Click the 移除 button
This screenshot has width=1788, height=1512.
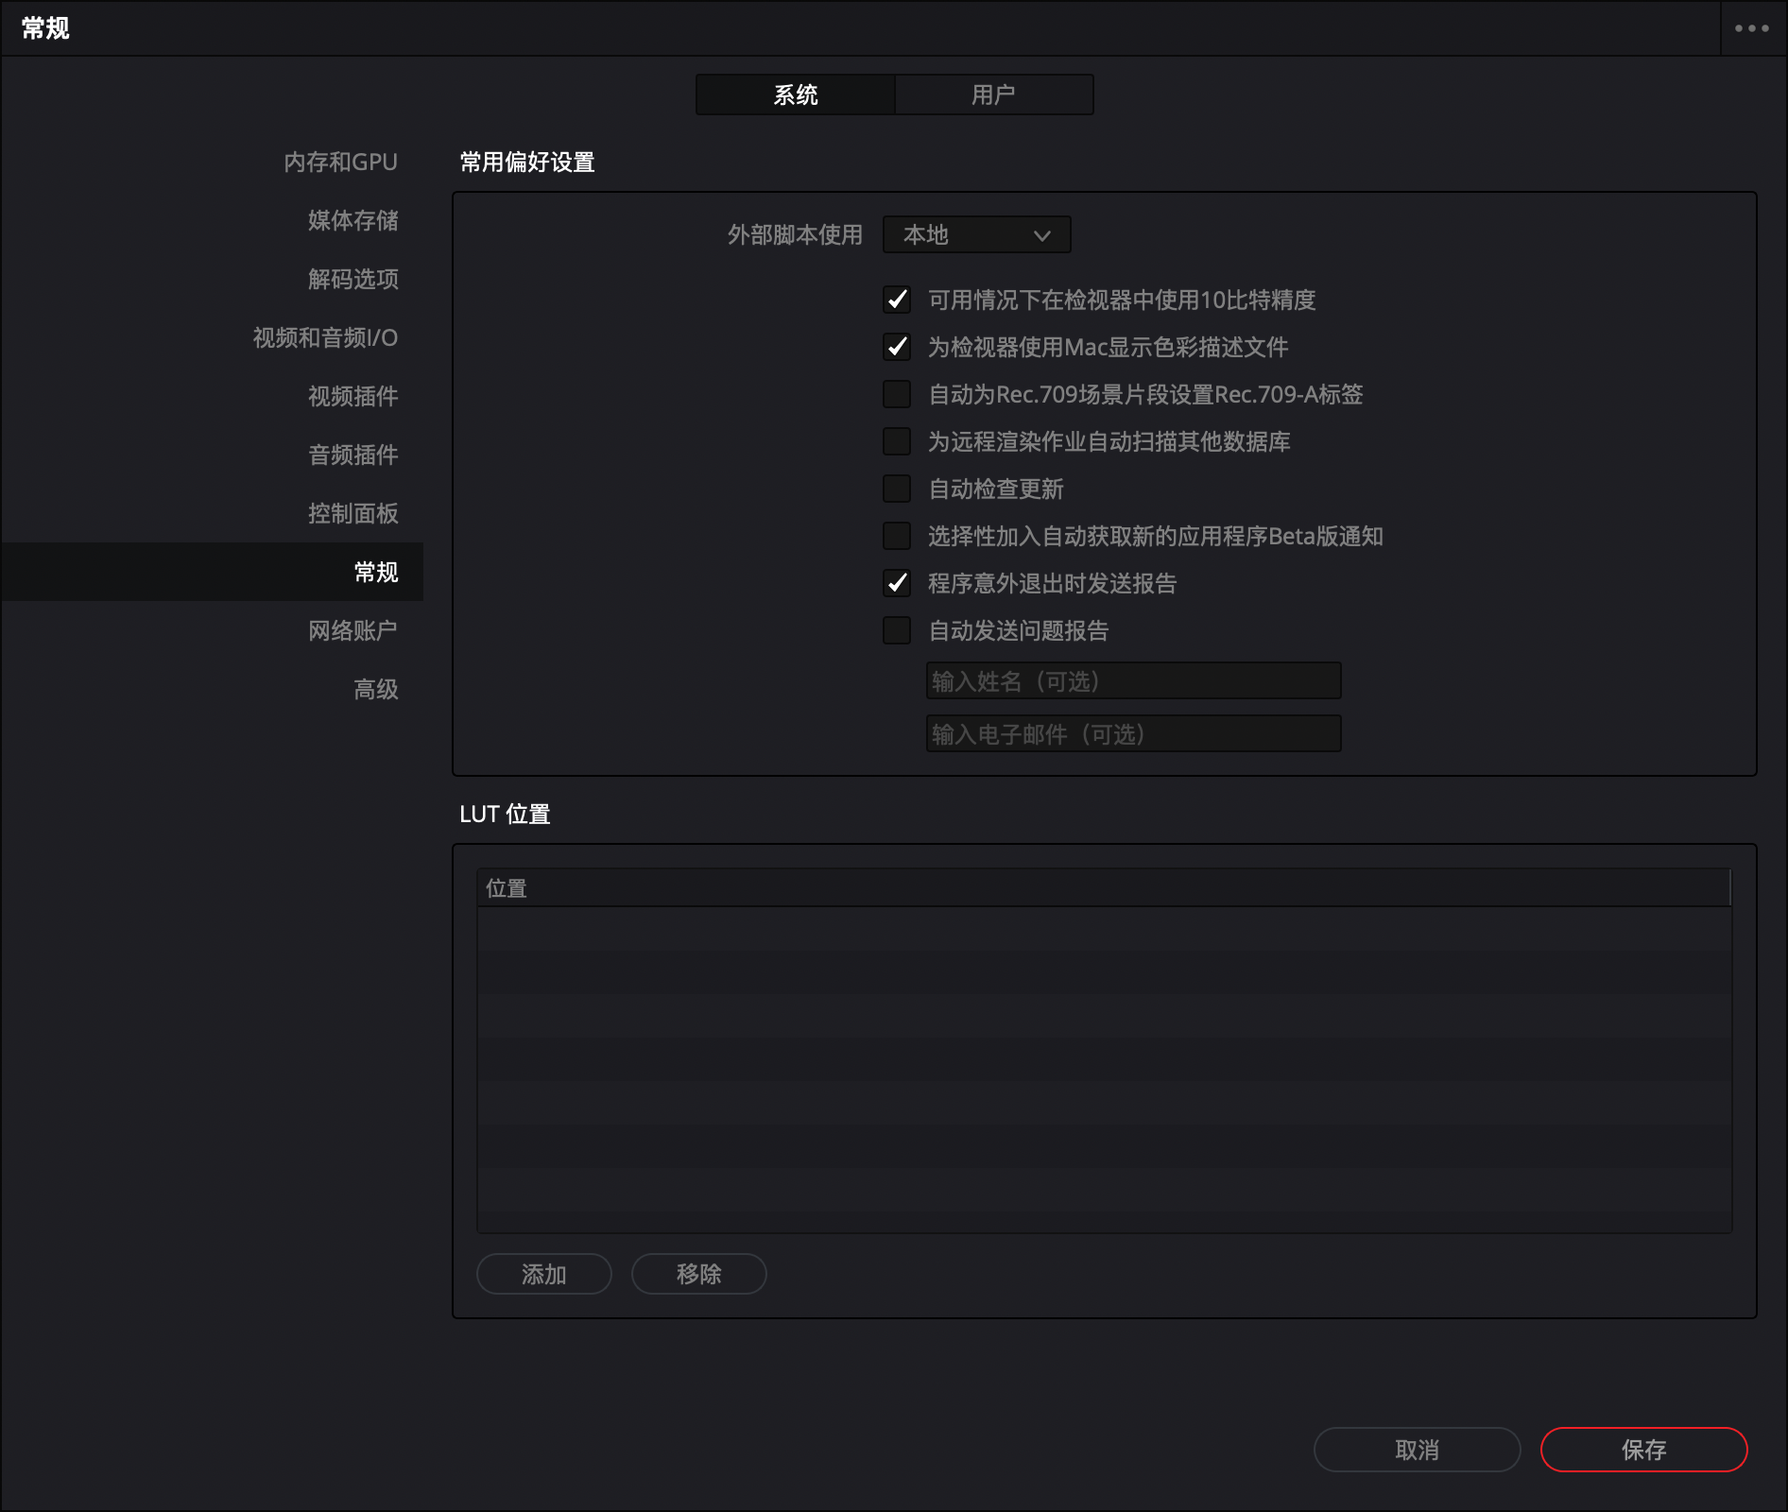pos(698,1274)
